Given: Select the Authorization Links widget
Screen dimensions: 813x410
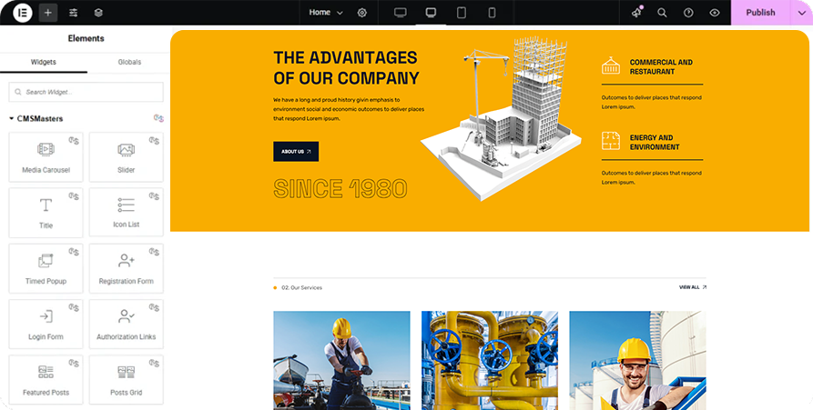Looking at the screenshot, I should [126, 324].
